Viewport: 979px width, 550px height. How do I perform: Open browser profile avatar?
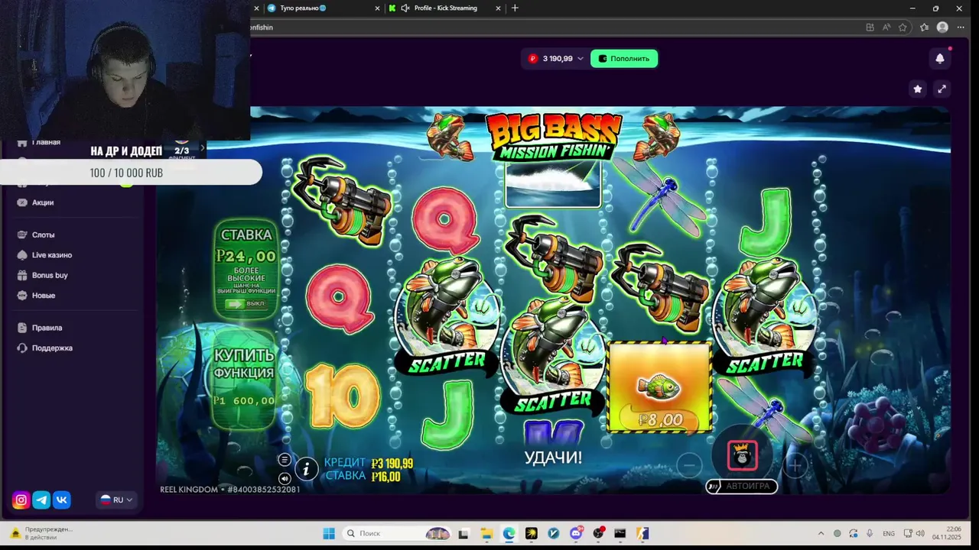(942, 27)
